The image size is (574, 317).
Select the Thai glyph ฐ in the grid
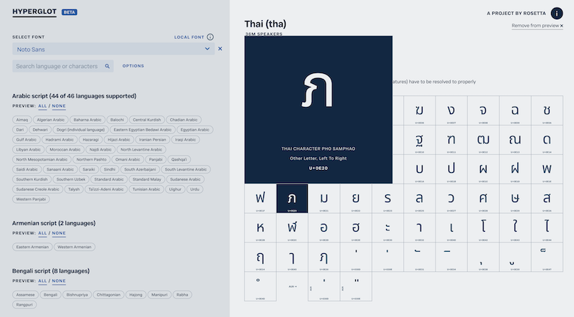420,140
